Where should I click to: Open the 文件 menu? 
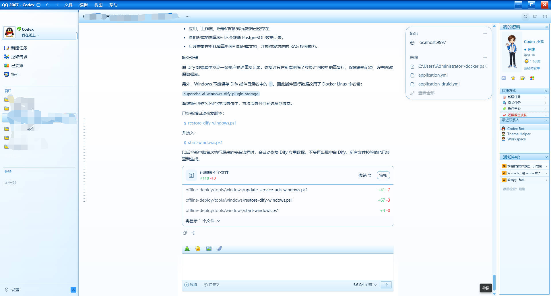69,5
